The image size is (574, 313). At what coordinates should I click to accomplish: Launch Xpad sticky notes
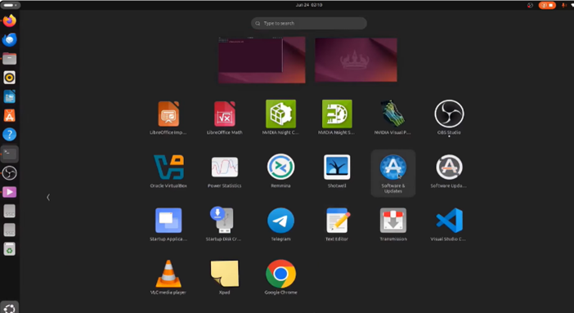pyautogui.click(x=224, y=278)
